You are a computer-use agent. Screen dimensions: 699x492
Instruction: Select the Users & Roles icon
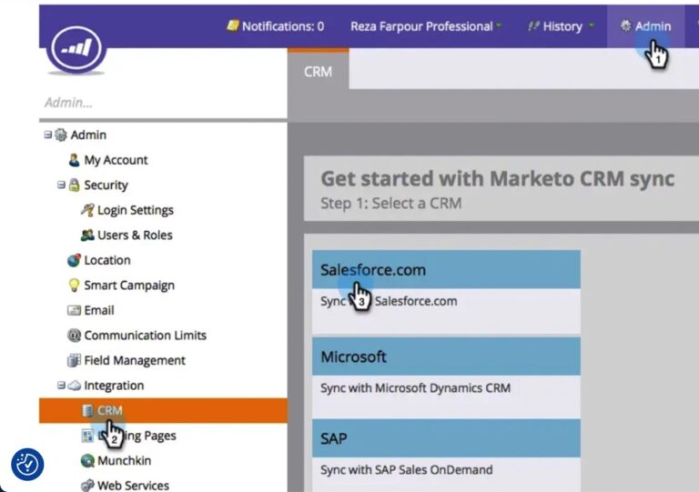(x=88, y=235)
